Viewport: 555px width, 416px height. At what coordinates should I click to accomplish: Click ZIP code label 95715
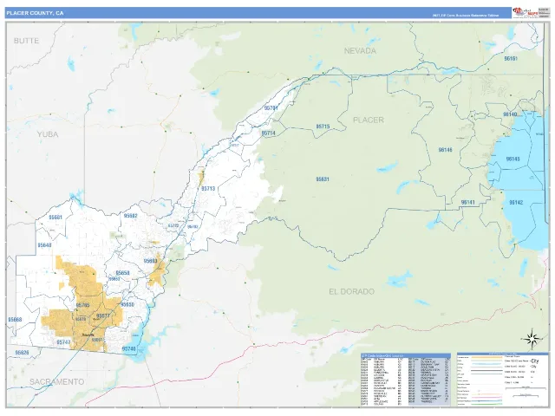click(x=323, y=127)
